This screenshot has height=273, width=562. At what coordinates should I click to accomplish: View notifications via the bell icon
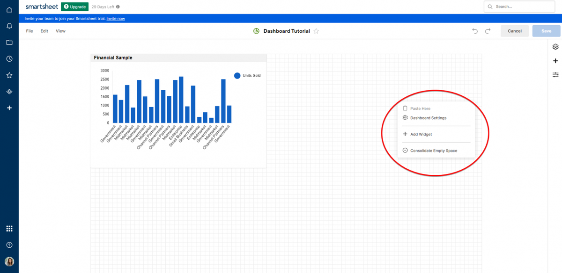pos(9,26)
